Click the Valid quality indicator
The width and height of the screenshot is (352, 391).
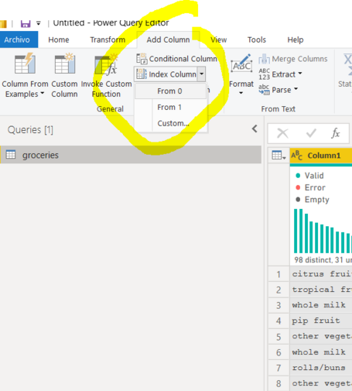[x=309, y=176]
